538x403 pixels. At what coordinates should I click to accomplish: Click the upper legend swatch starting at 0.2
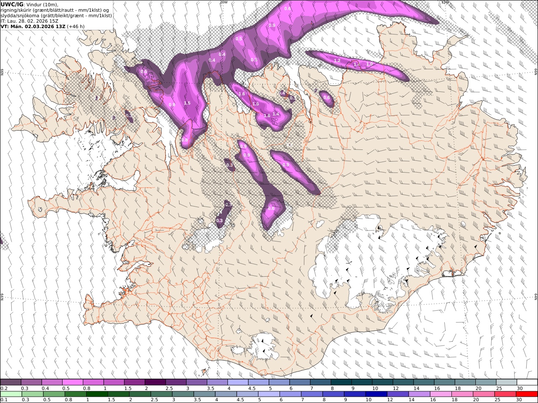pyautogui.click(x=11, y=382)
